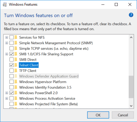Select Services for NFS label

[32, 37]
